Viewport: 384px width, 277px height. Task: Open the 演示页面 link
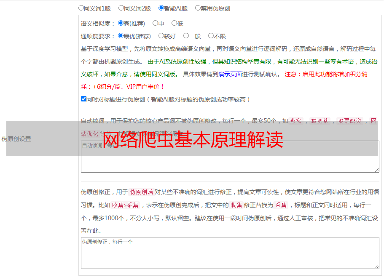230,74
